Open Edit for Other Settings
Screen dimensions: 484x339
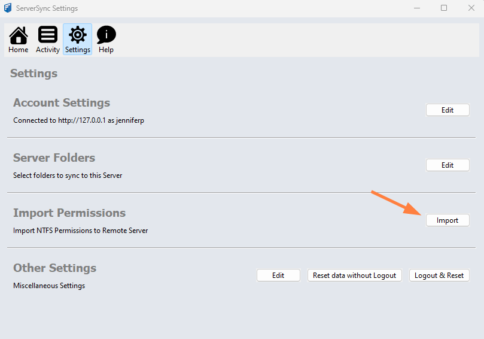point(278,276)
